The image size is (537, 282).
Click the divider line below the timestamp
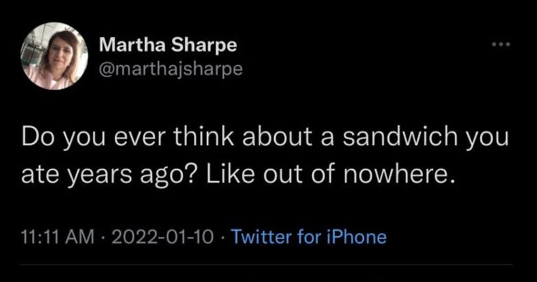tap(268, 265)
